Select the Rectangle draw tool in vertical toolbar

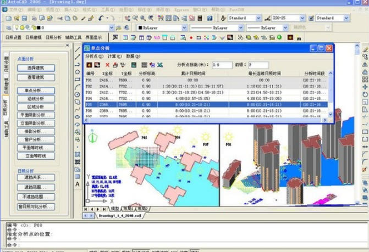pos(78,79)
